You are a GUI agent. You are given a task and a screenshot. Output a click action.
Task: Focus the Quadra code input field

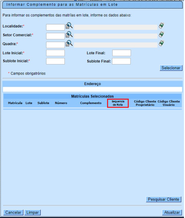tap(55, 45)
